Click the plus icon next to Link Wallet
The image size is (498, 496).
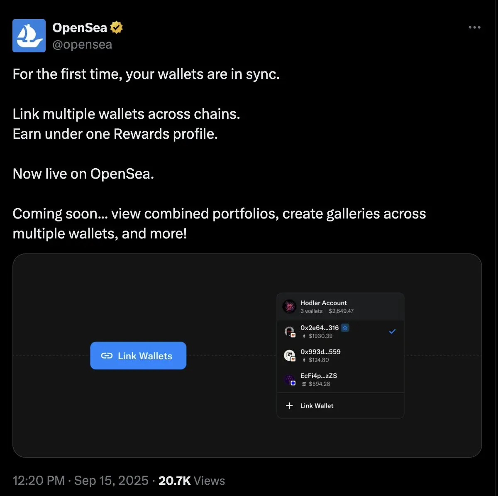click(290, 405)
